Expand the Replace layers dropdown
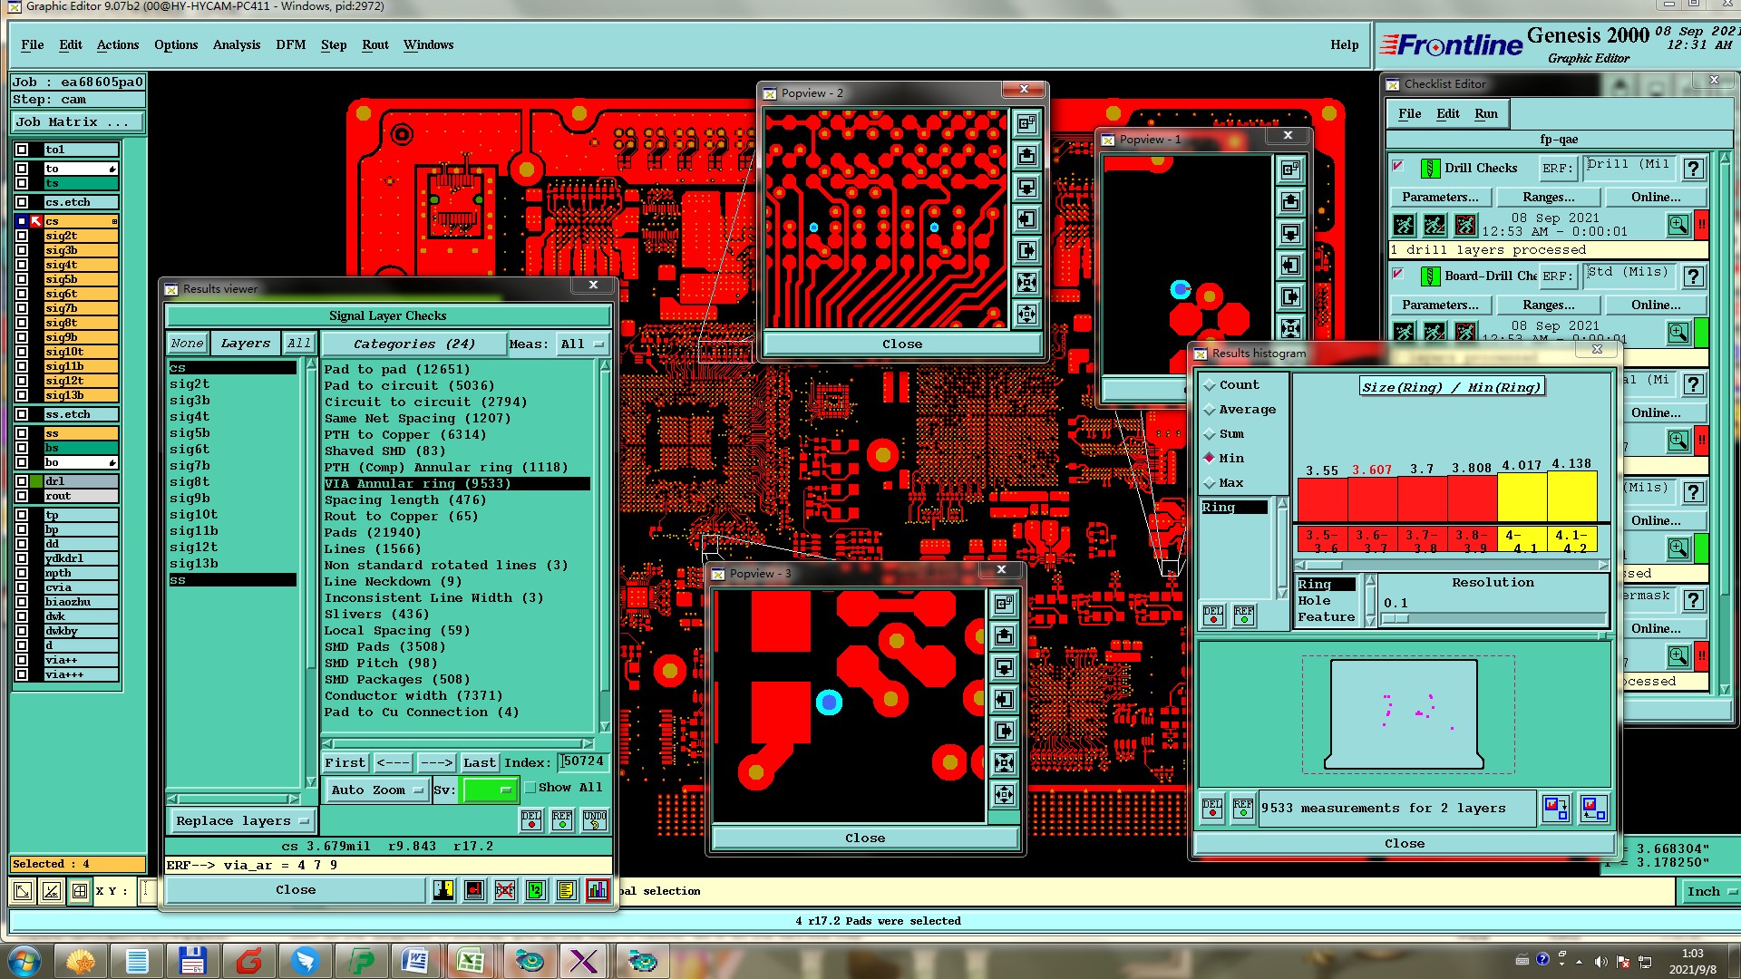The image size is (1741, 979). click(x=241, y=821)
